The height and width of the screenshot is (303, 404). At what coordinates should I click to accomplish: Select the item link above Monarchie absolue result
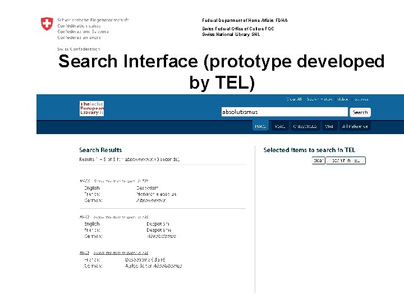point(121,181)
